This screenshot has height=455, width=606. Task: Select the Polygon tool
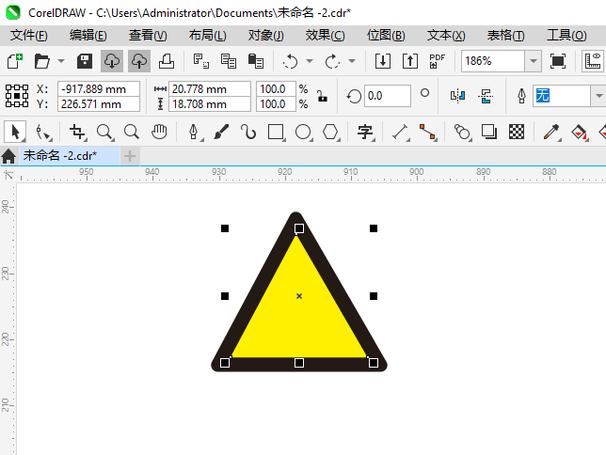pos(331,133)
